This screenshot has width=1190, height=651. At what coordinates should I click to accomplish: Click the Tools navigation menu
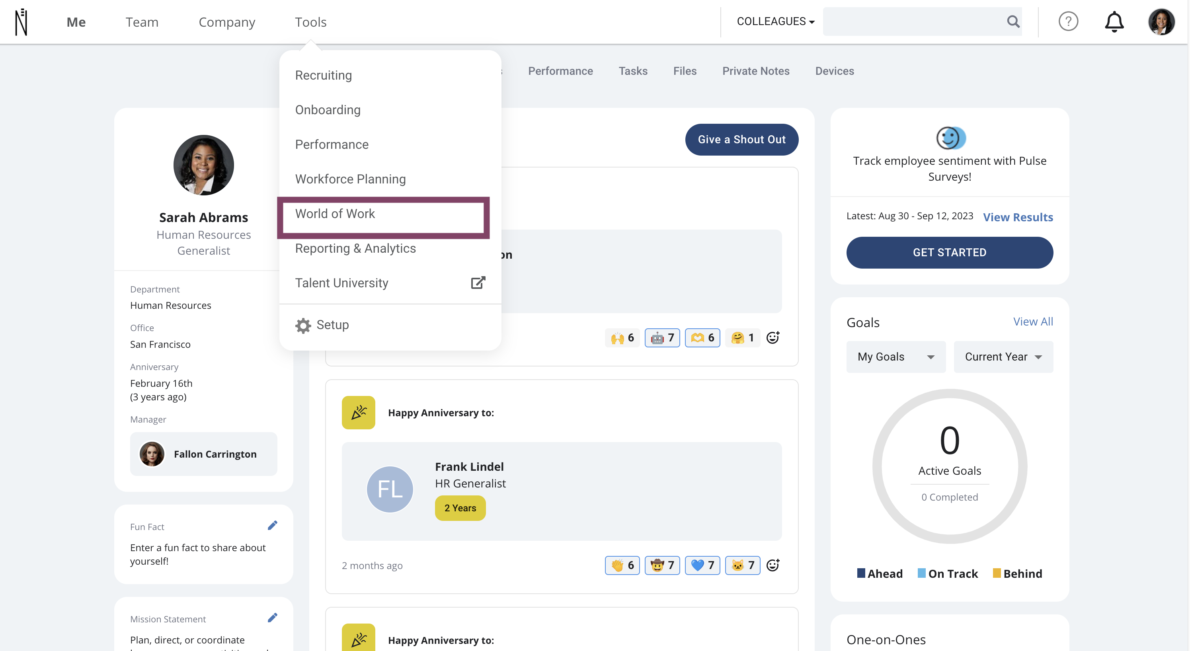pos(311,22)
